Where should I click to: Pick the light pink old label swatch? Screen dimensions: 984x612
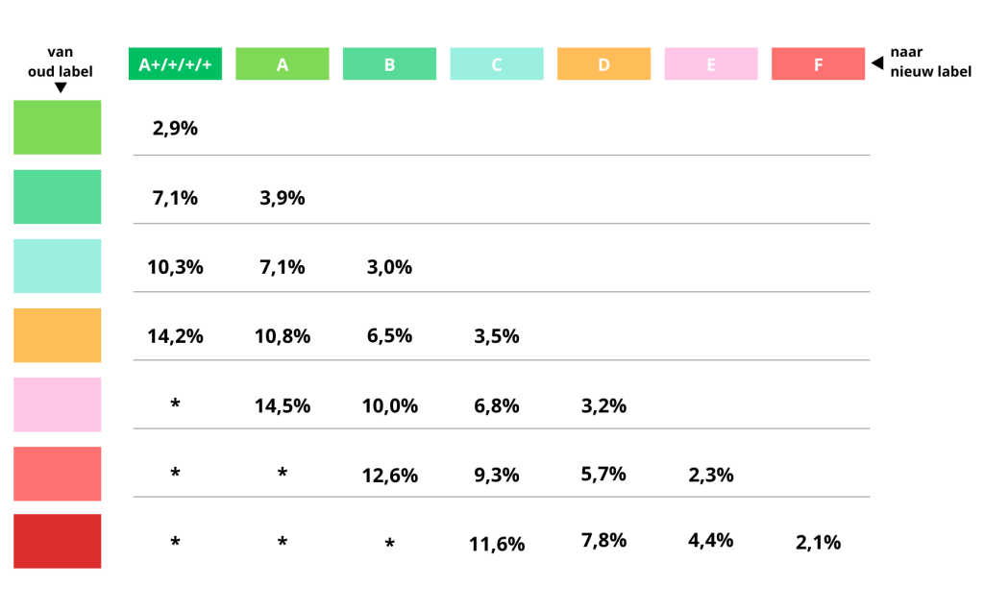(x=58, y=404)
